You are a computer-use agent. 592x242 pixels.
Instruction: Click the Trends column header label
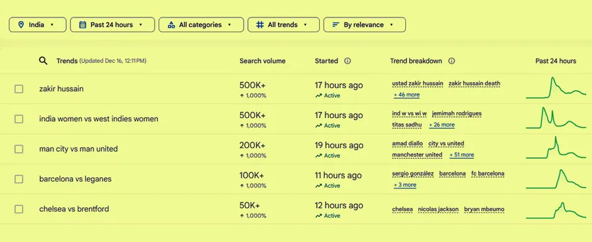coord(67,61)
